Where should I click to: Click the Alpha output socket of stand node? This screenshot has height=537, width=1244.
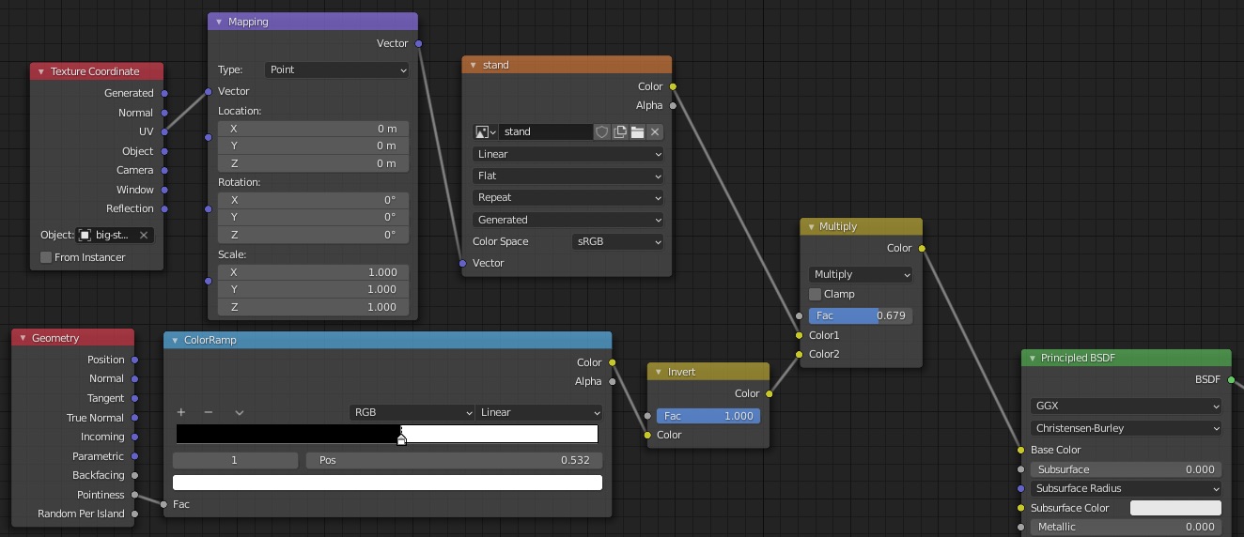[x=673, y=105]
